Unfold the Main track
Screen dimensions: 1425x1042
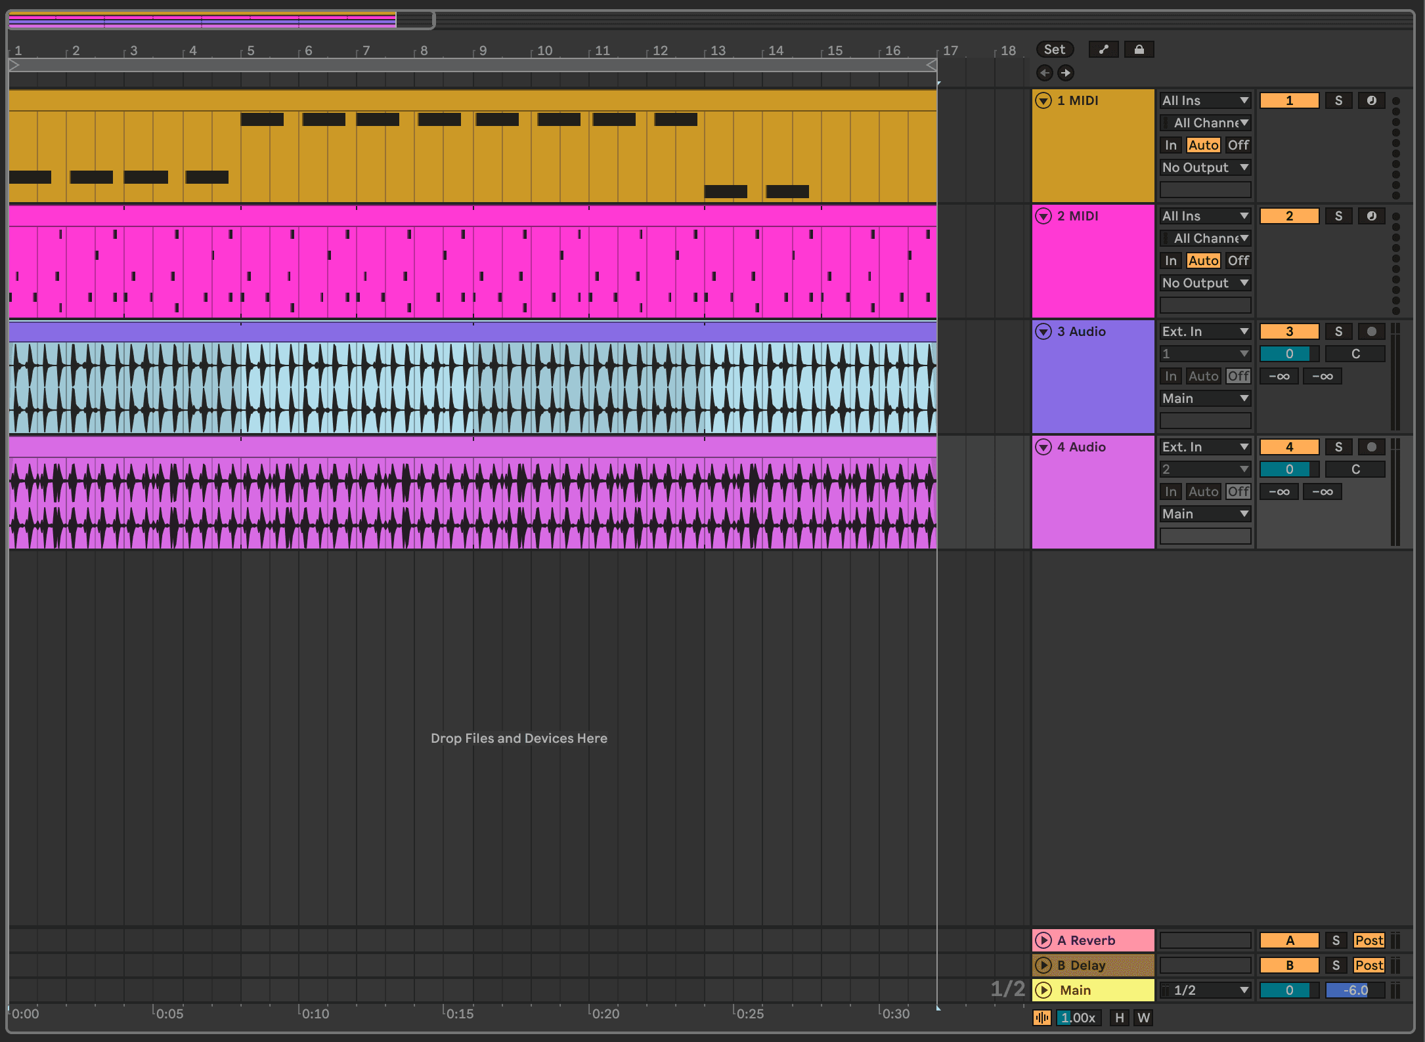click(1043, 990)
